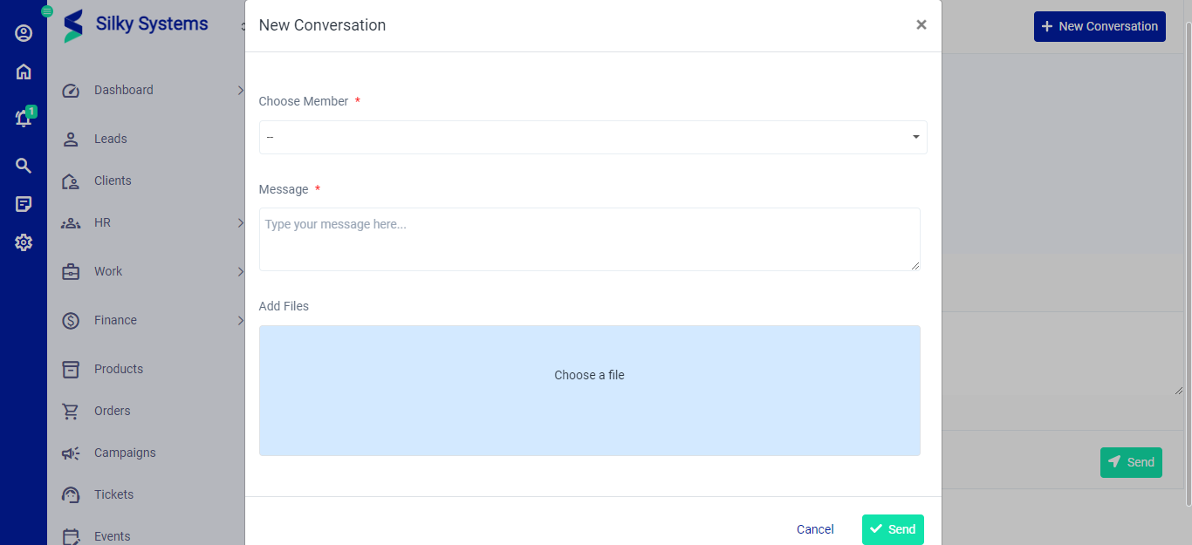1192x545 pixels.
Task: Open the profile account icon
Action: (23, 32)
